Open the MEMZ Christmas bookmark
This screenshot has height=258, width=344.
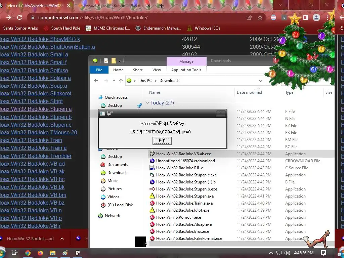point(108,28)
